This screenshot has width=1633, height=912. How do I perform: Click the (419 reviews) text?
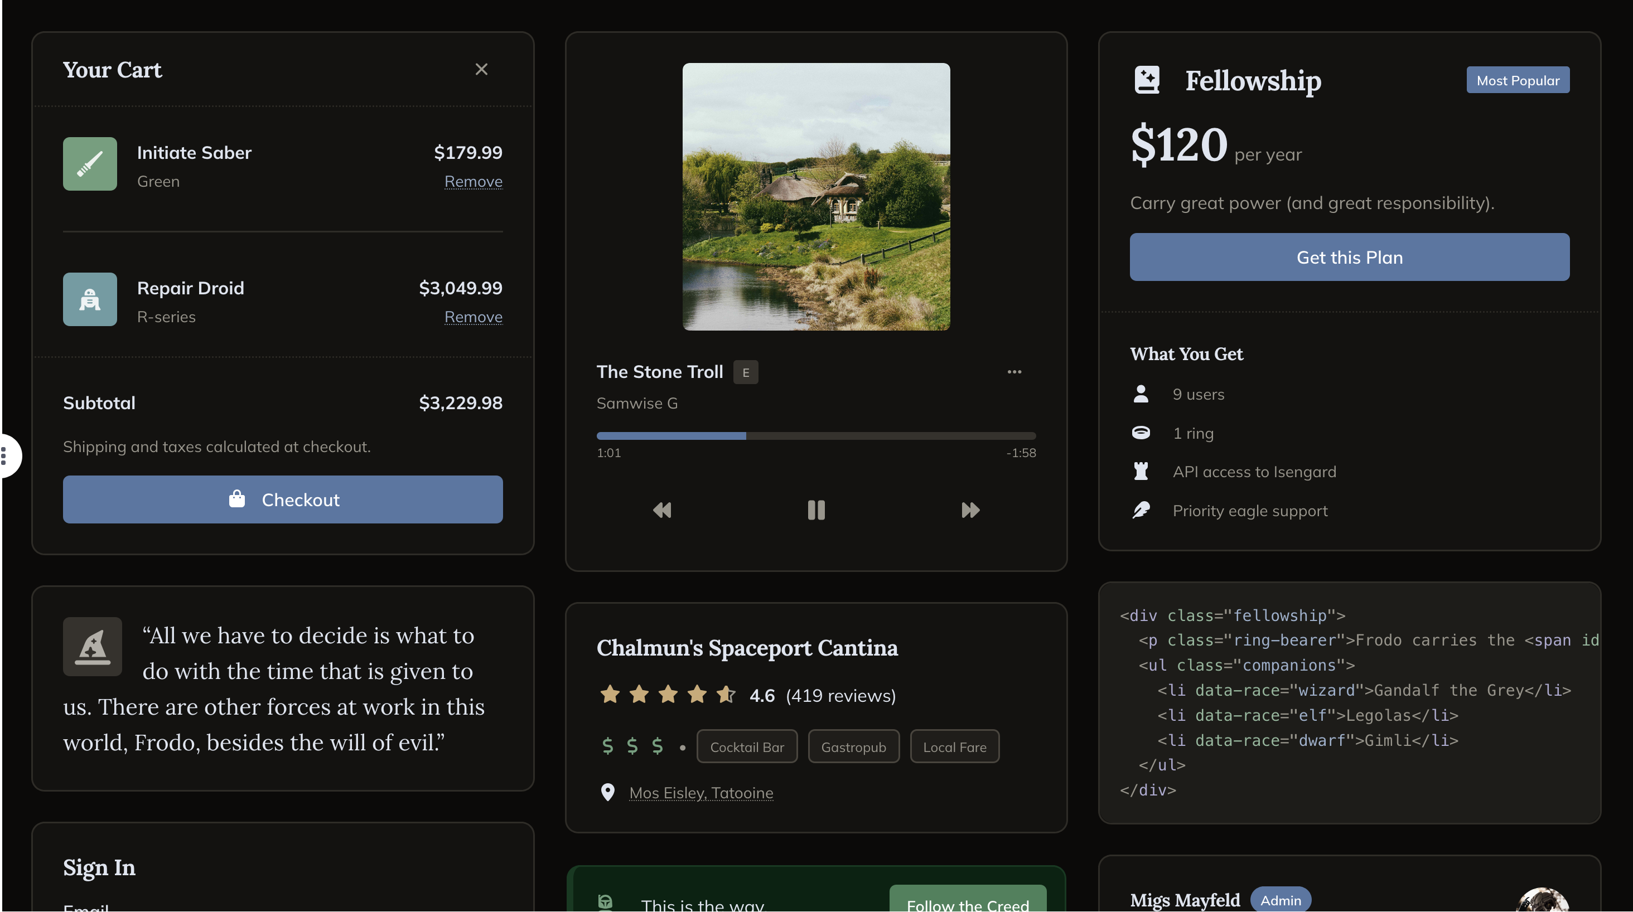pos(840,695)
